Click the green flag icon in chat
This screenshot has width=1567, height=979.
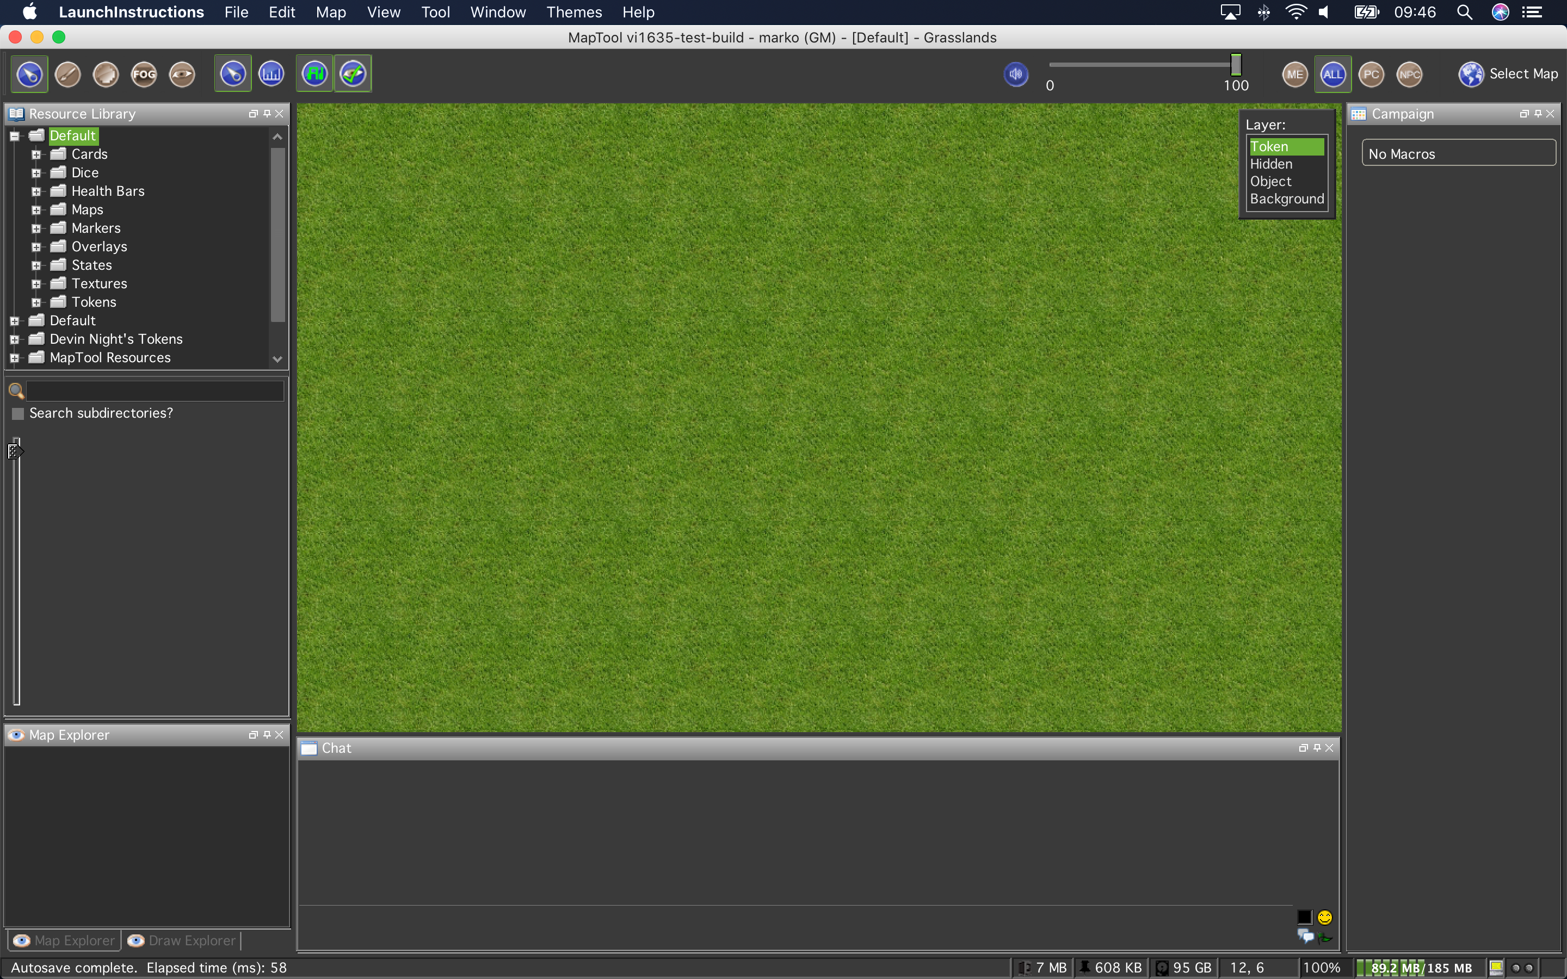(x=1325, y=937)
